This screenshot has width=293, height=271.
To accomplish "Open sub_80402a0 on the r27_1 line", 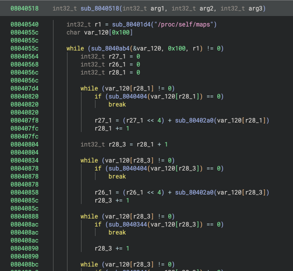I will click(x=194, y=120).
